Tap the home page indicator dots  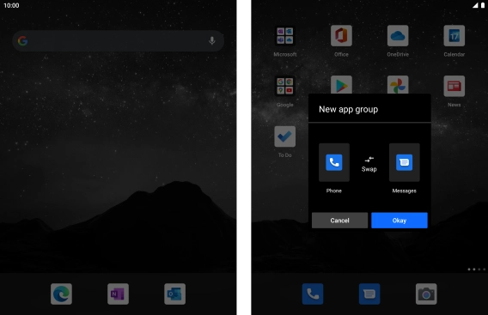coord(477,270)
